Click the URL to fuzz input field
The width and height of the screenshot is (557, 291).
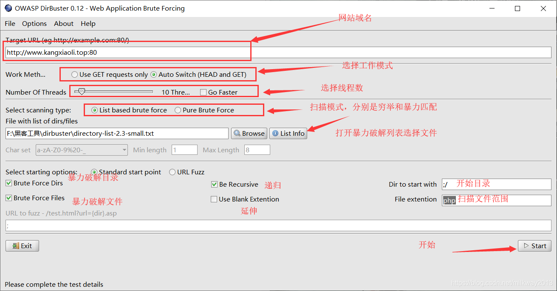click(x=278, y=226)
